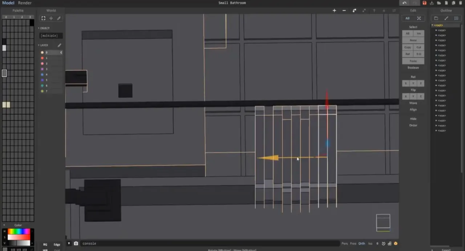This screenshot has height=251, width=465.
Task: Click the Inv selection button
Action: [419, 33]
